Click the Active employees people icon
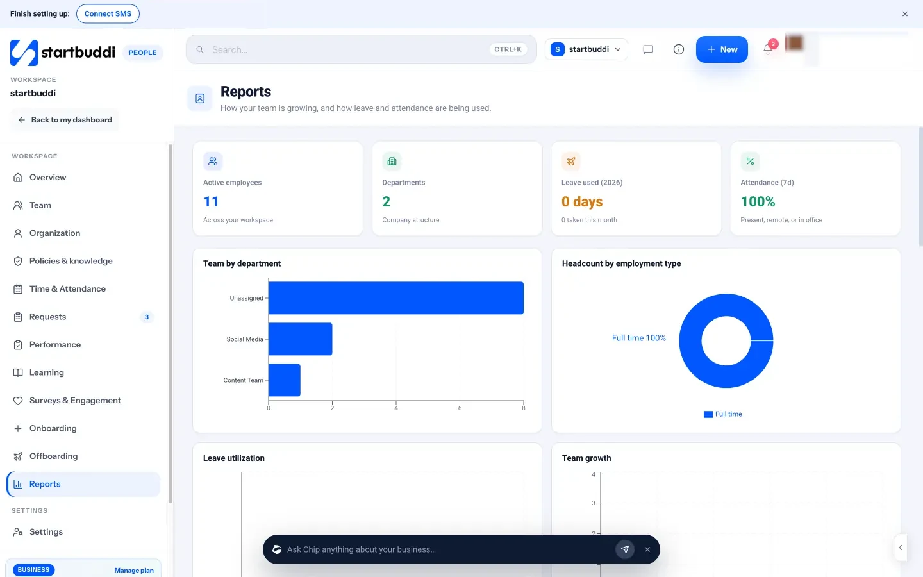 click(213, 162)
